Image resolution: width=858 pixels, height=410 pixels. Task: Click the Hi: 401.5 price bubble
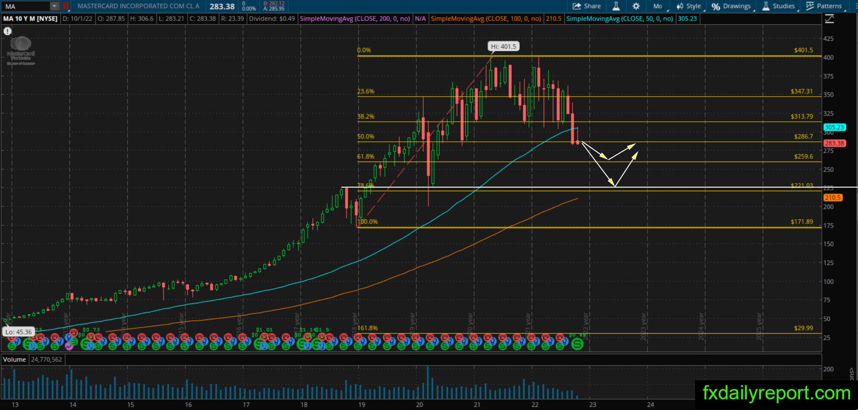click(503, 46)
